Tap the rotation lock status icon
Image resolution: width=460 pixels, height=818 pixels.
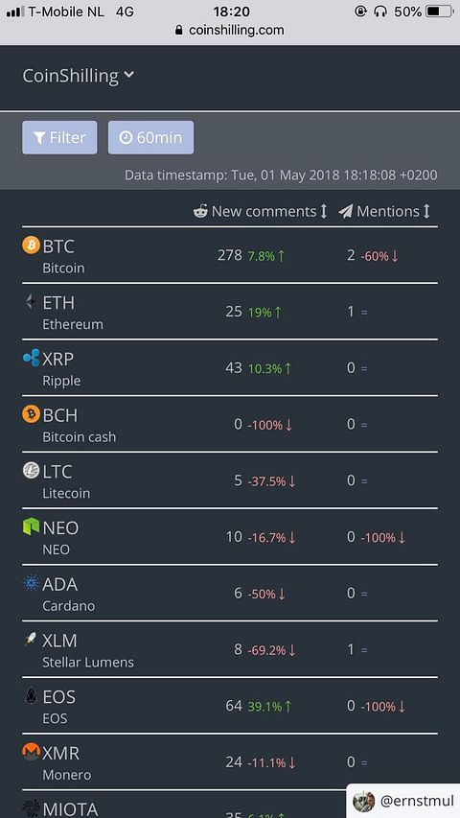(x=360, y=11)
